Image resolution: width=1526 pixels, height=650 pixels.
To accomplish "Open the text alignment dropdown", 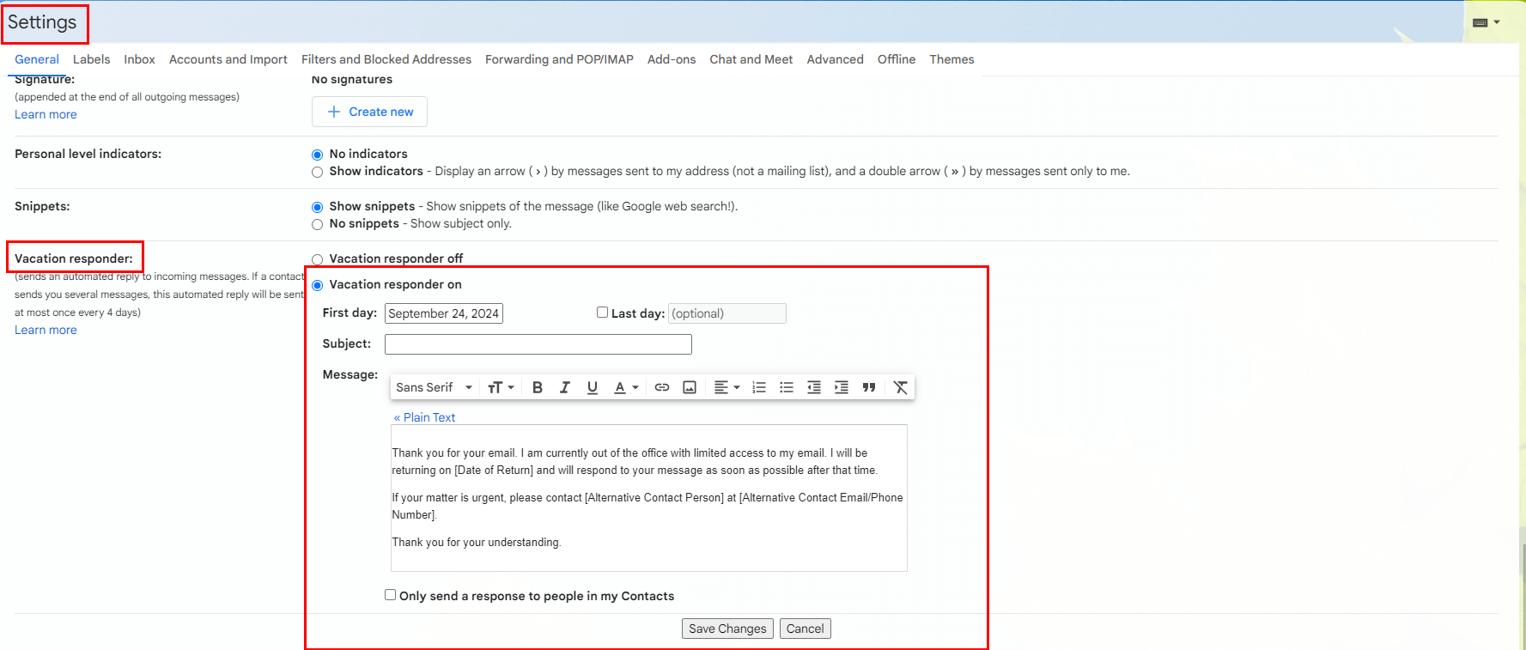I will [727, 387].
